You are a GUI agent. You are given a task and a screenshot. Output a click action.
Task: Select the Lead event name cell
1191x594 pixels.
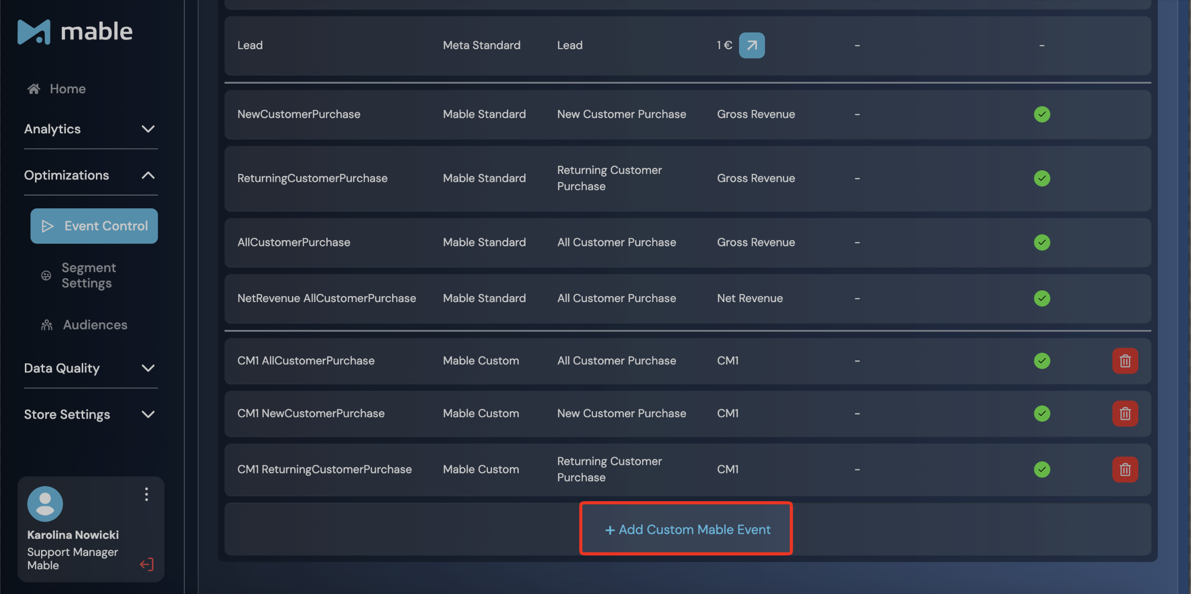[250, 45]
